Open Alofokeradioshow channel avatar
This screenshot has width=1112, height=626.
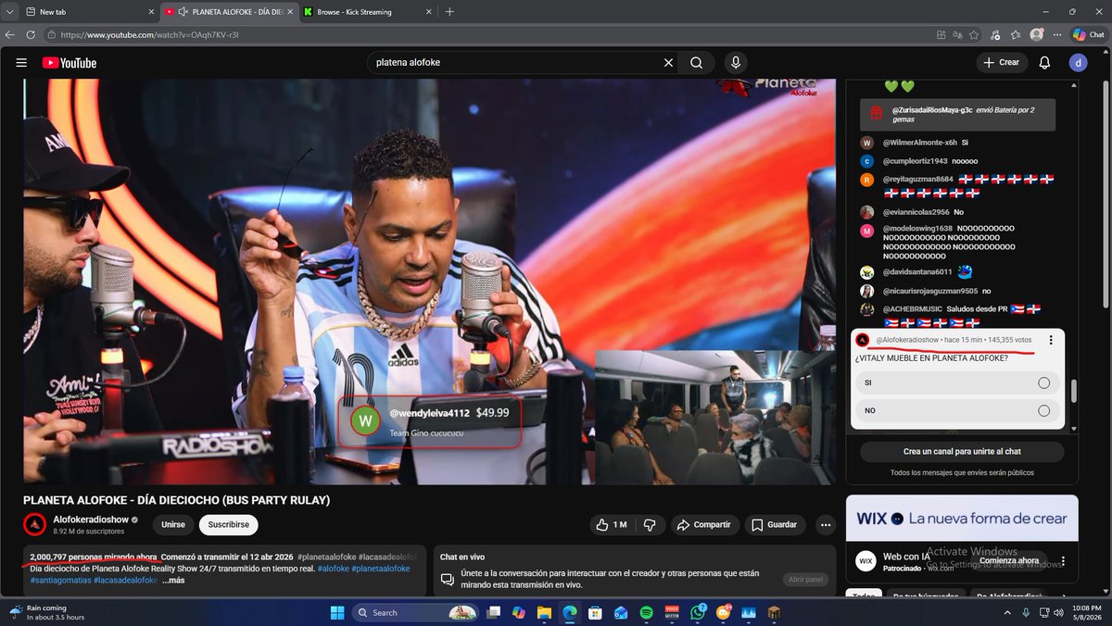[x=34, y=524]
